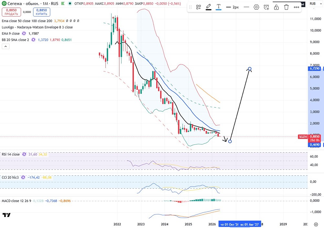Add alert on drawing clock icon
Screen dimensions: 324x228
click(266, 7)
